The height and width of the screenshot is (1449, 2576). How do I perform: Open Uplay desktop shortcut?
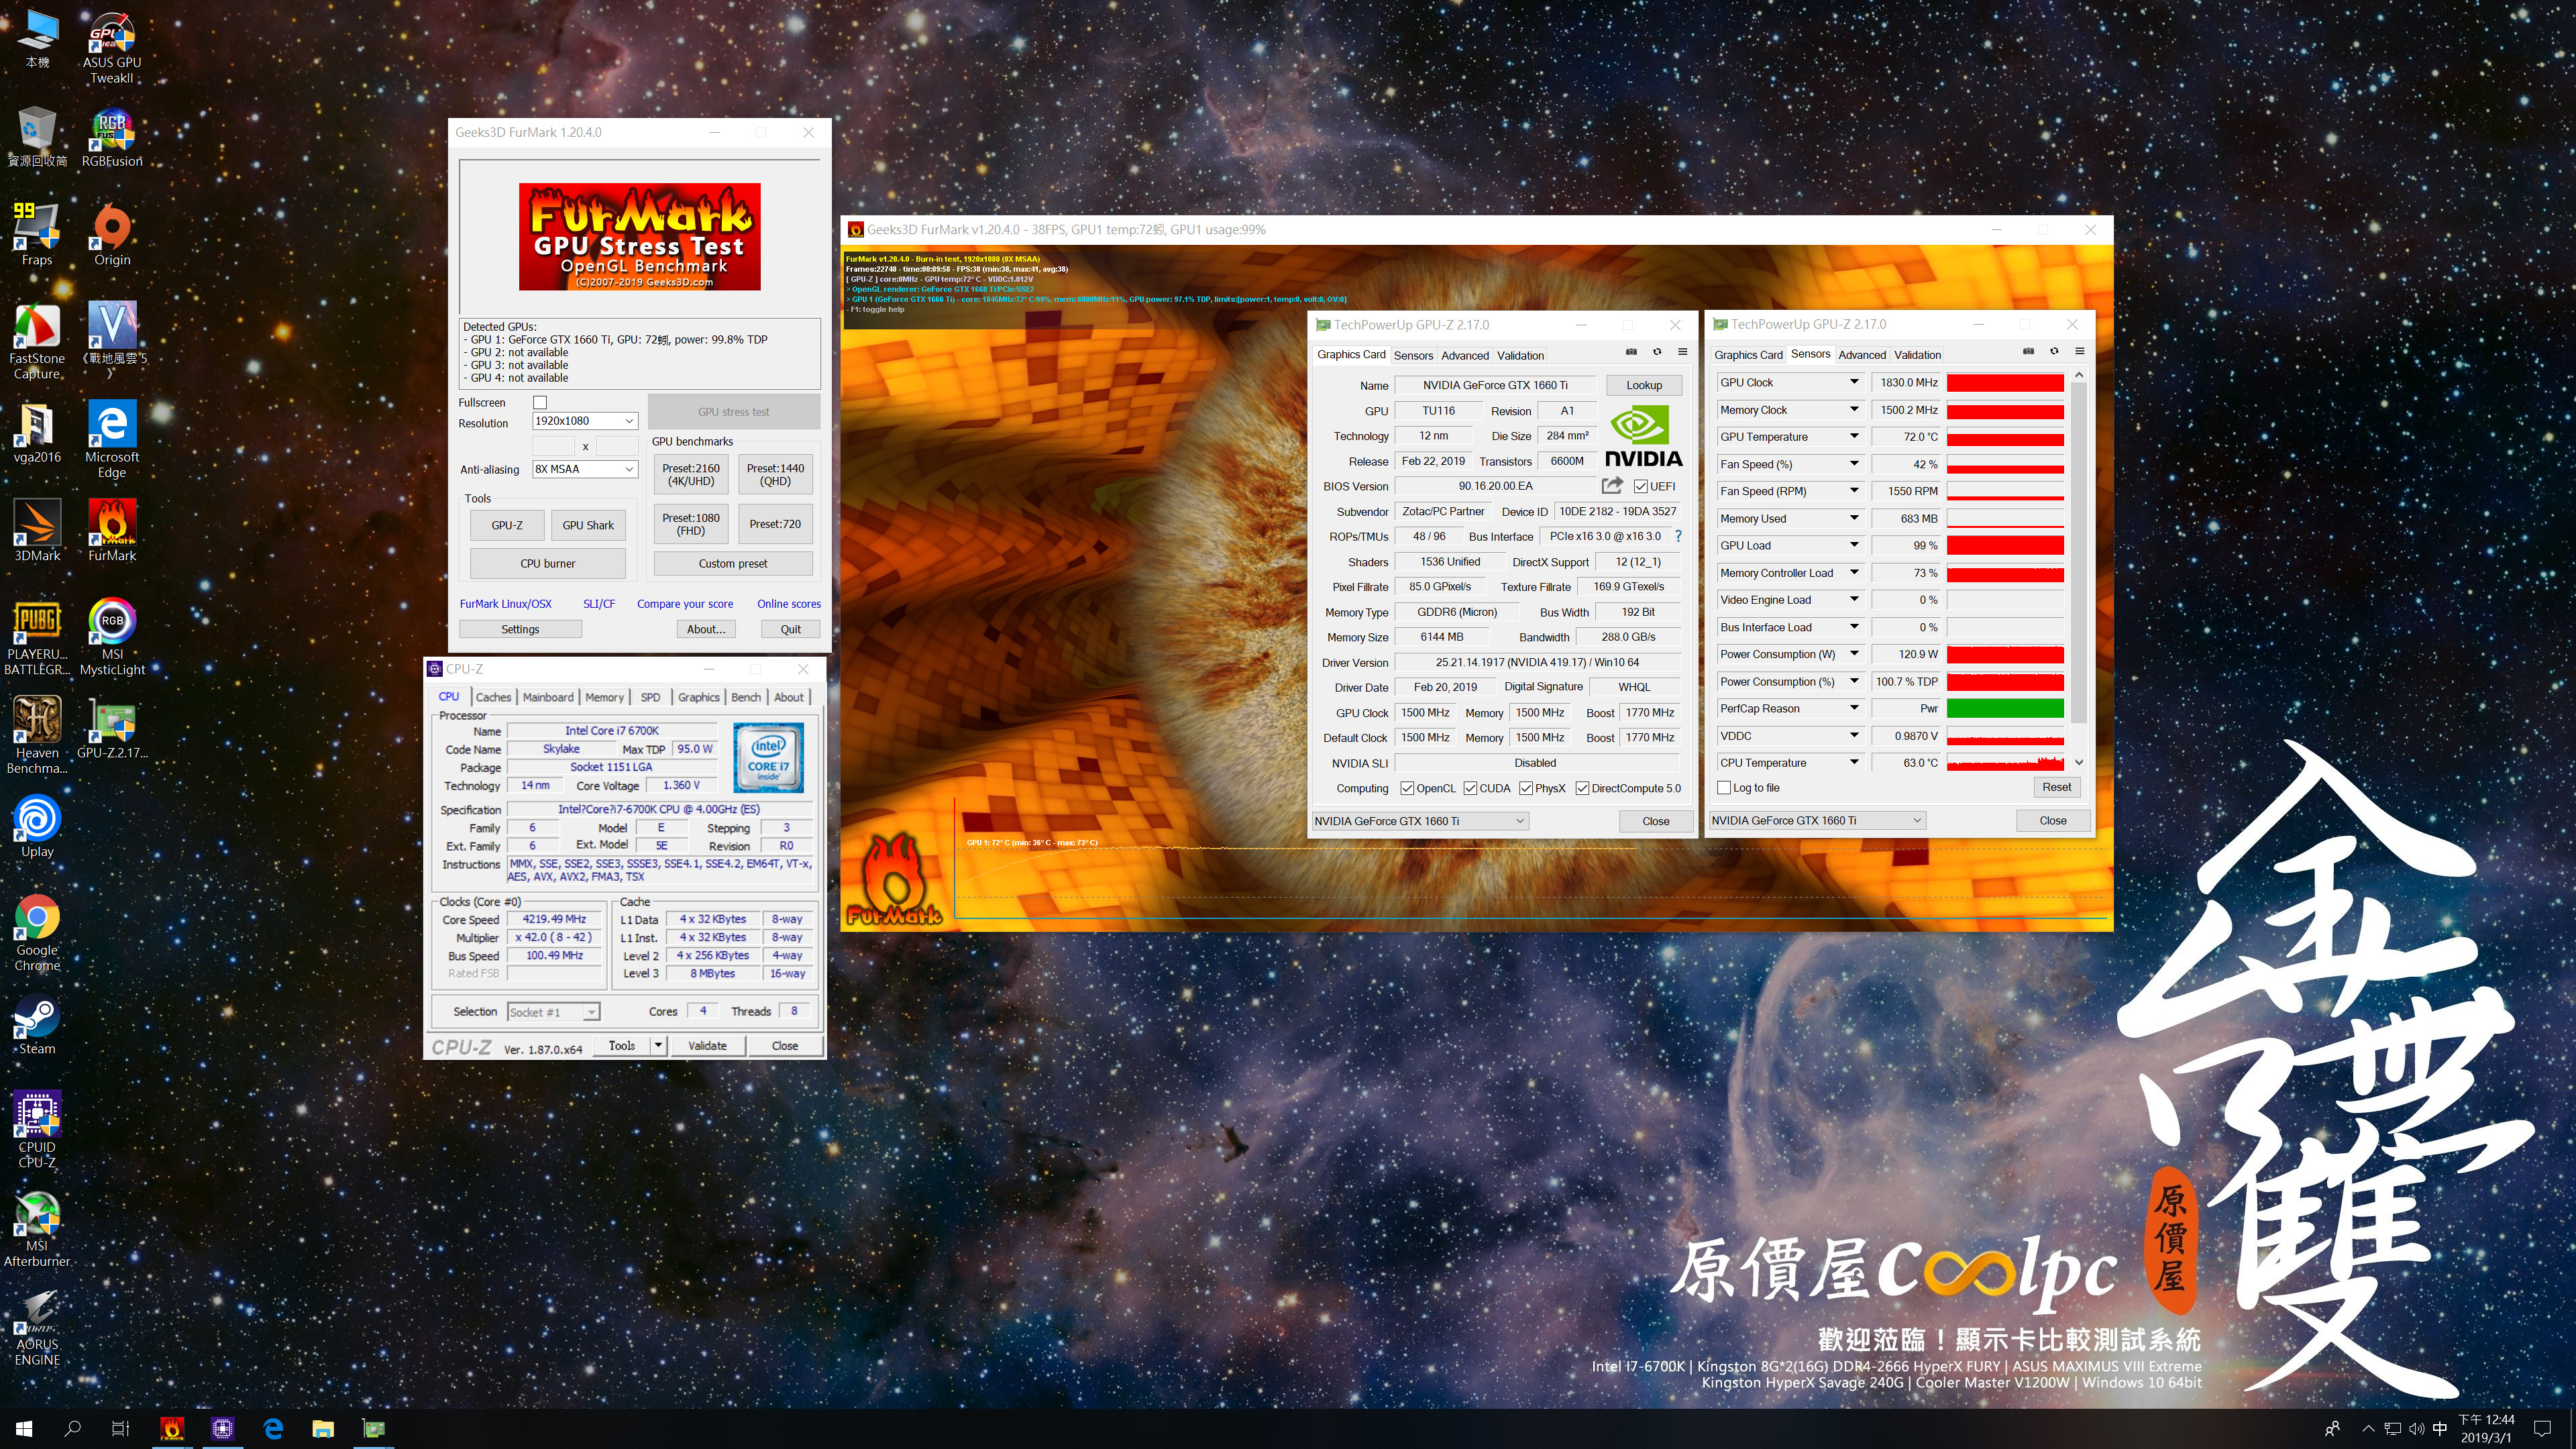click(37, 827)
